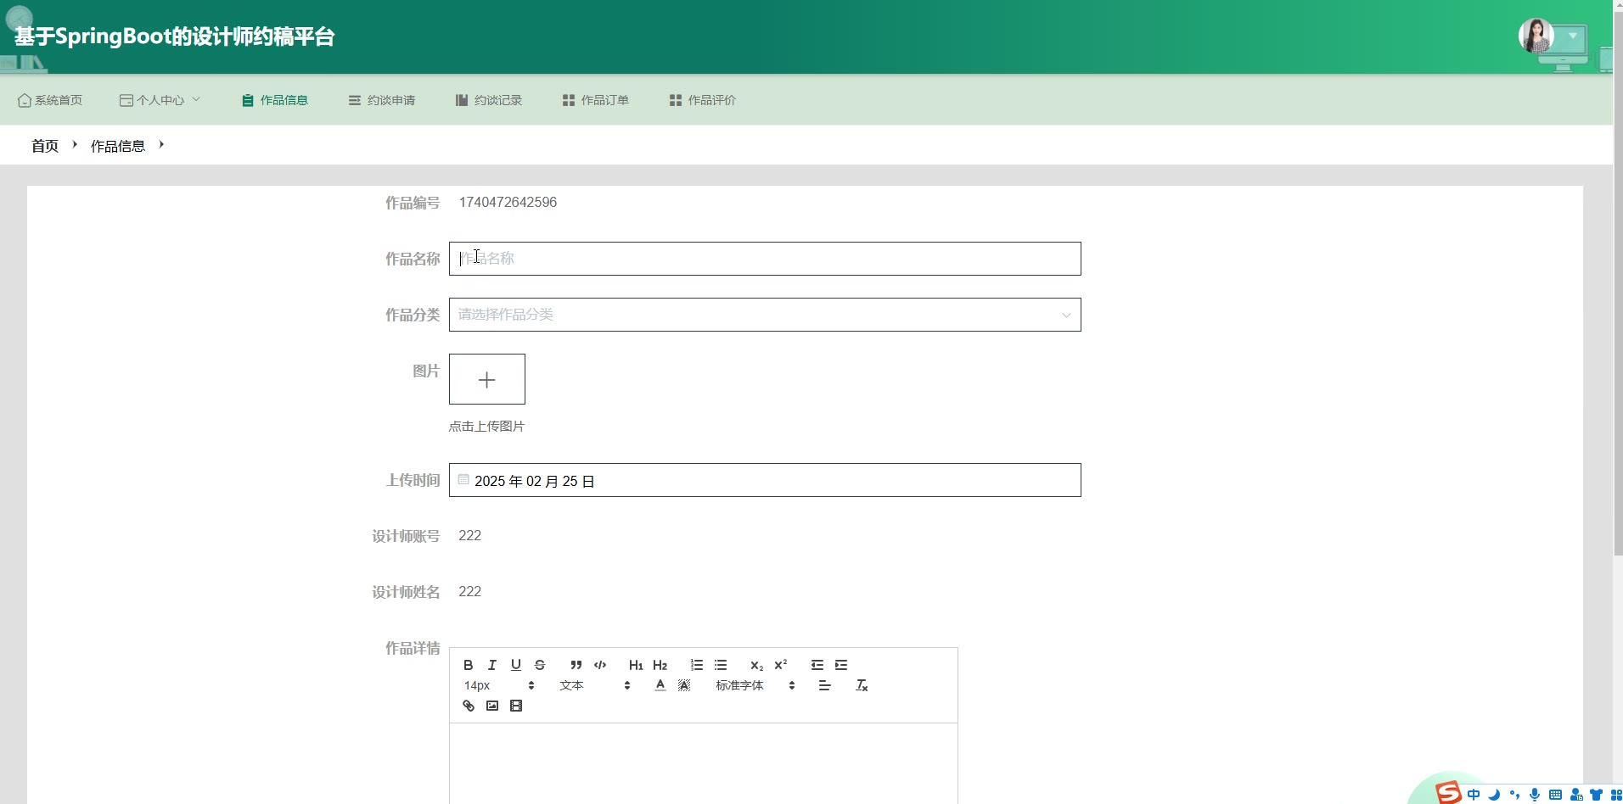Open the user avatar dropdown arrow
This screenshot has height=804, width=1623.
[1572, 36]
